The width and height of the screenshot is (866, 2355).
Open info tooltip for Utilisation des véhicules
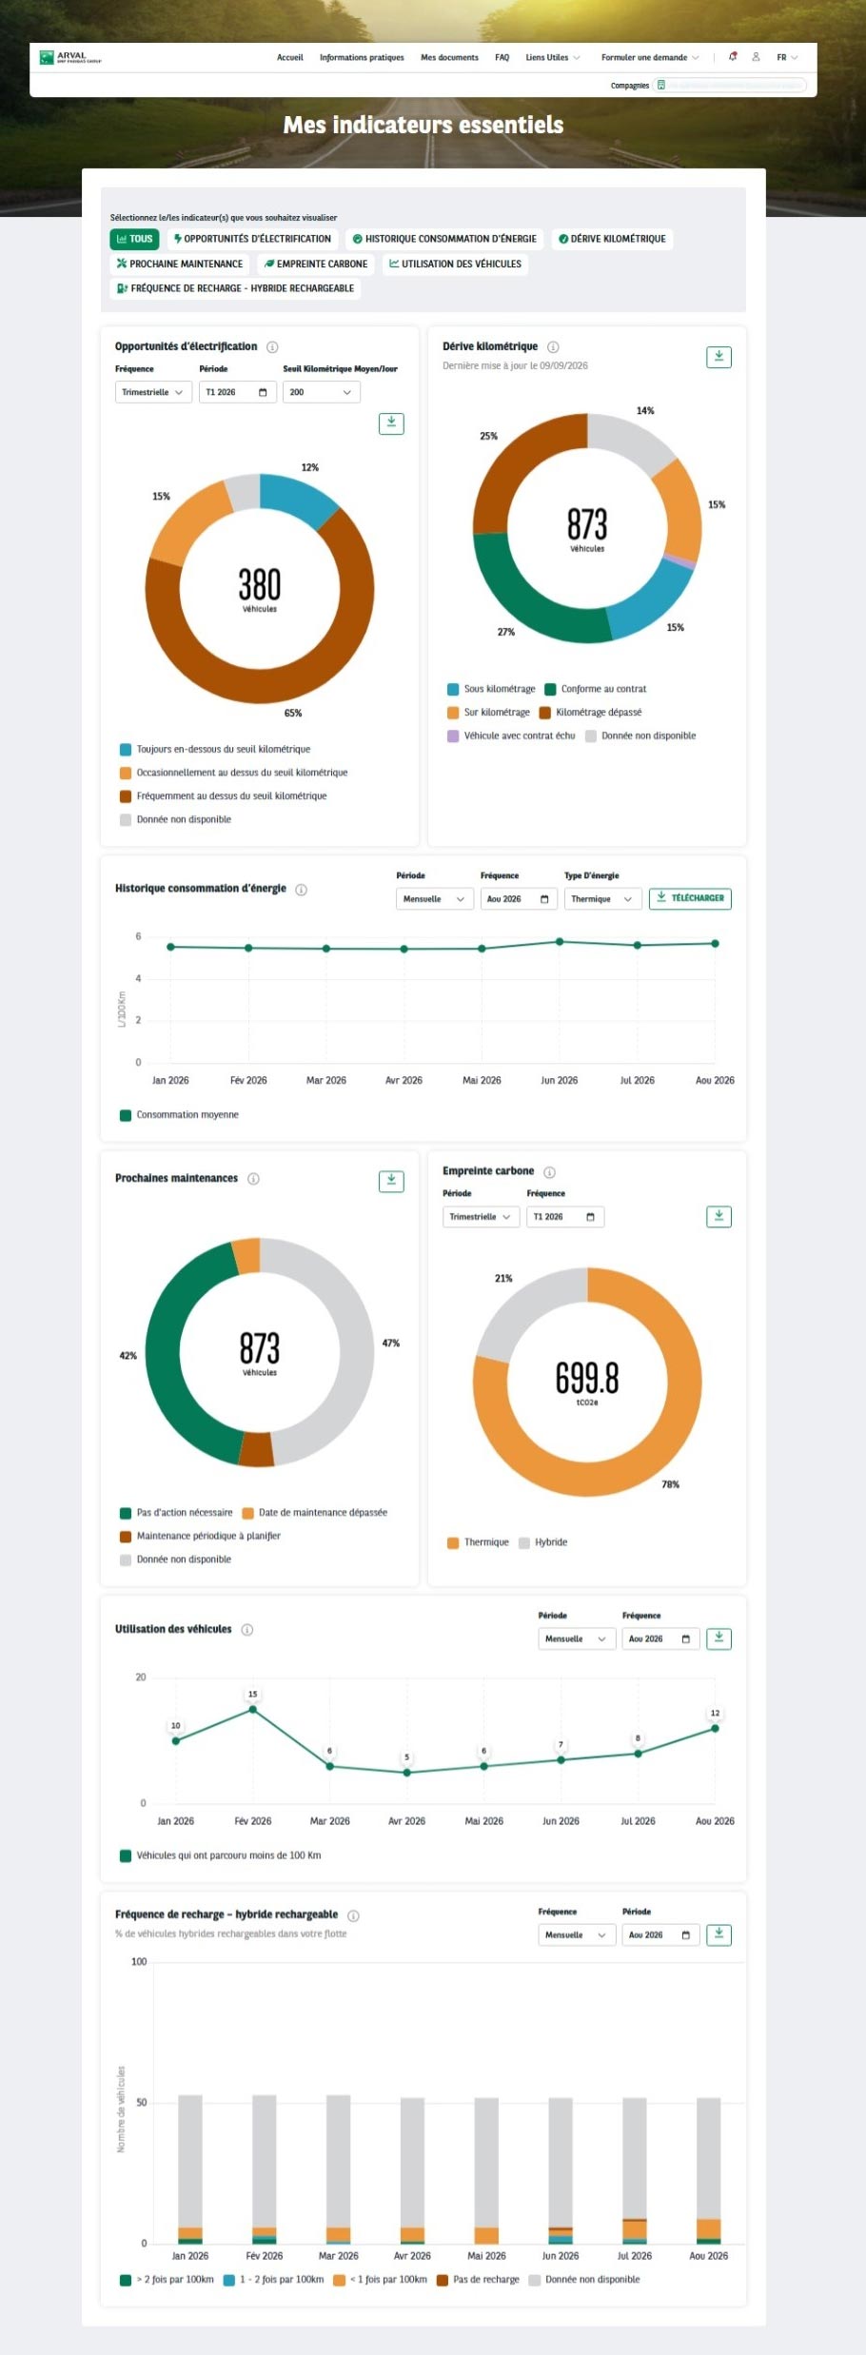[246, 1630]
